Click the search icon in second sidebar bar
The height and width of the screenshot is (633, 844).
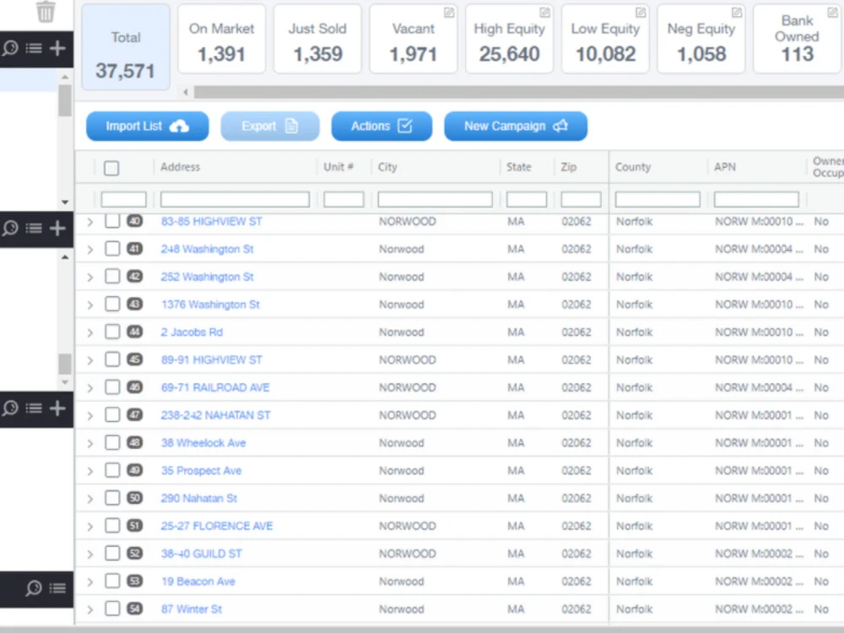(10, 229)
